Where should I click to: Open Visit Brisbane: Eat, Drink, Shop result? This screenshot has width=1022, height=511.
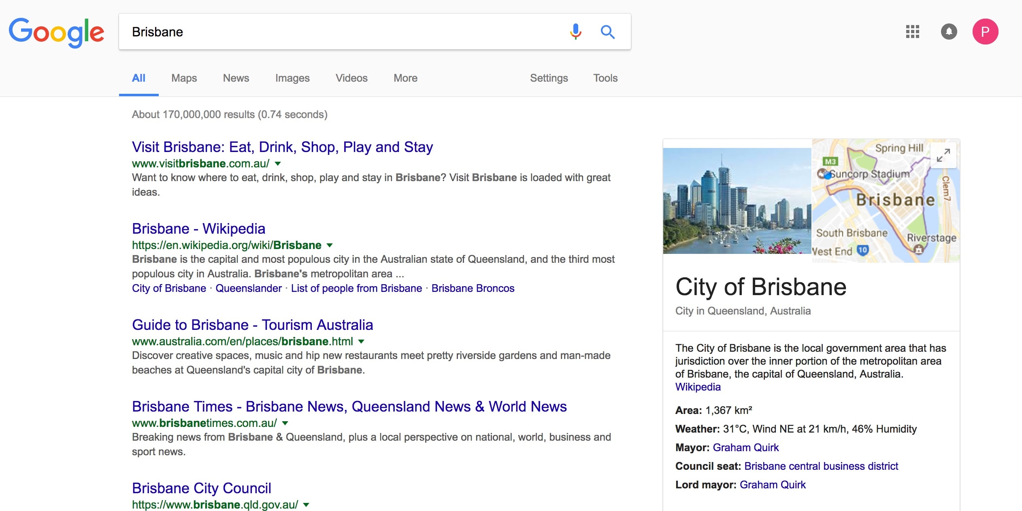[x=282, y=147]
